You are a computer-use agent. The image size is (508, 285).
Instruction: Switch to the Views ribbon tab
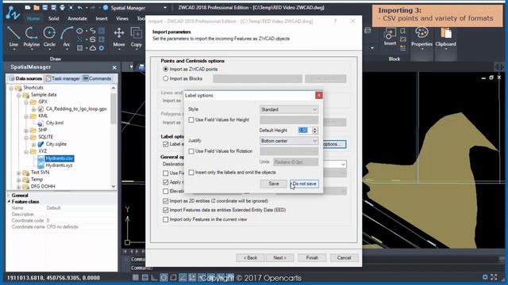122,19
